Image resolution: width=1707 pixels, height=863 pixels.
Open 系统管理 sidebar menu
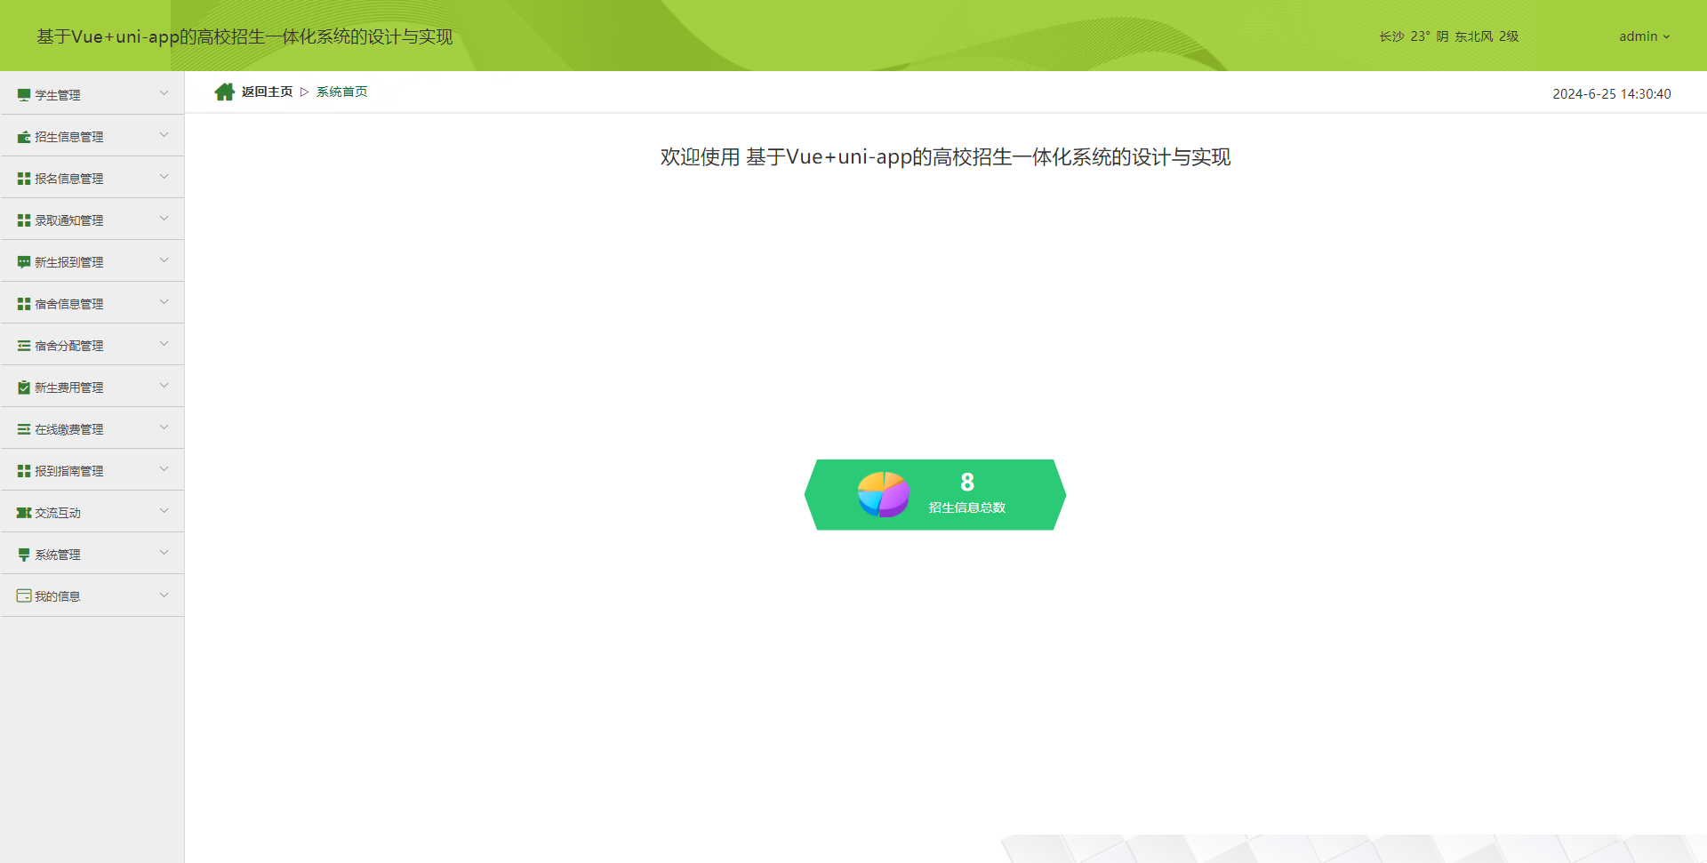tap(92, 554)
